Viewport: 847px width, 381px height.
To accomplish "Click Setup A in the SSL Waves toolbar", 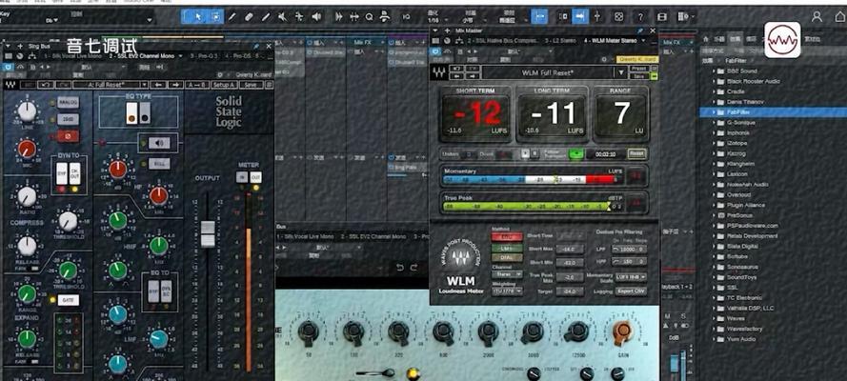I will point(223,85).
